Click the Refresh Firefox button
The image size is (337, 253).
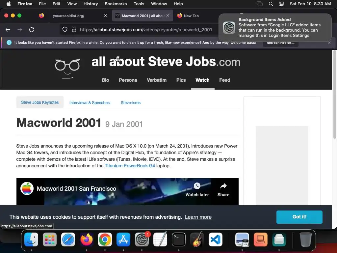[280, 42]
